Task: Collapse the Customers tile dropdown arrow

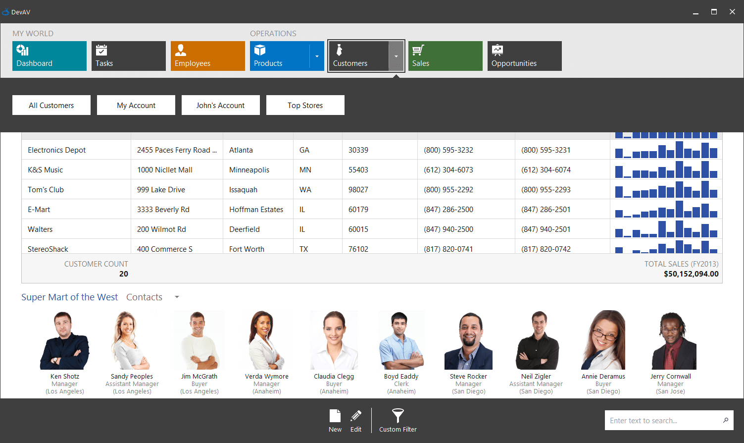Action: pyautogui.click(x=396, y=56)
